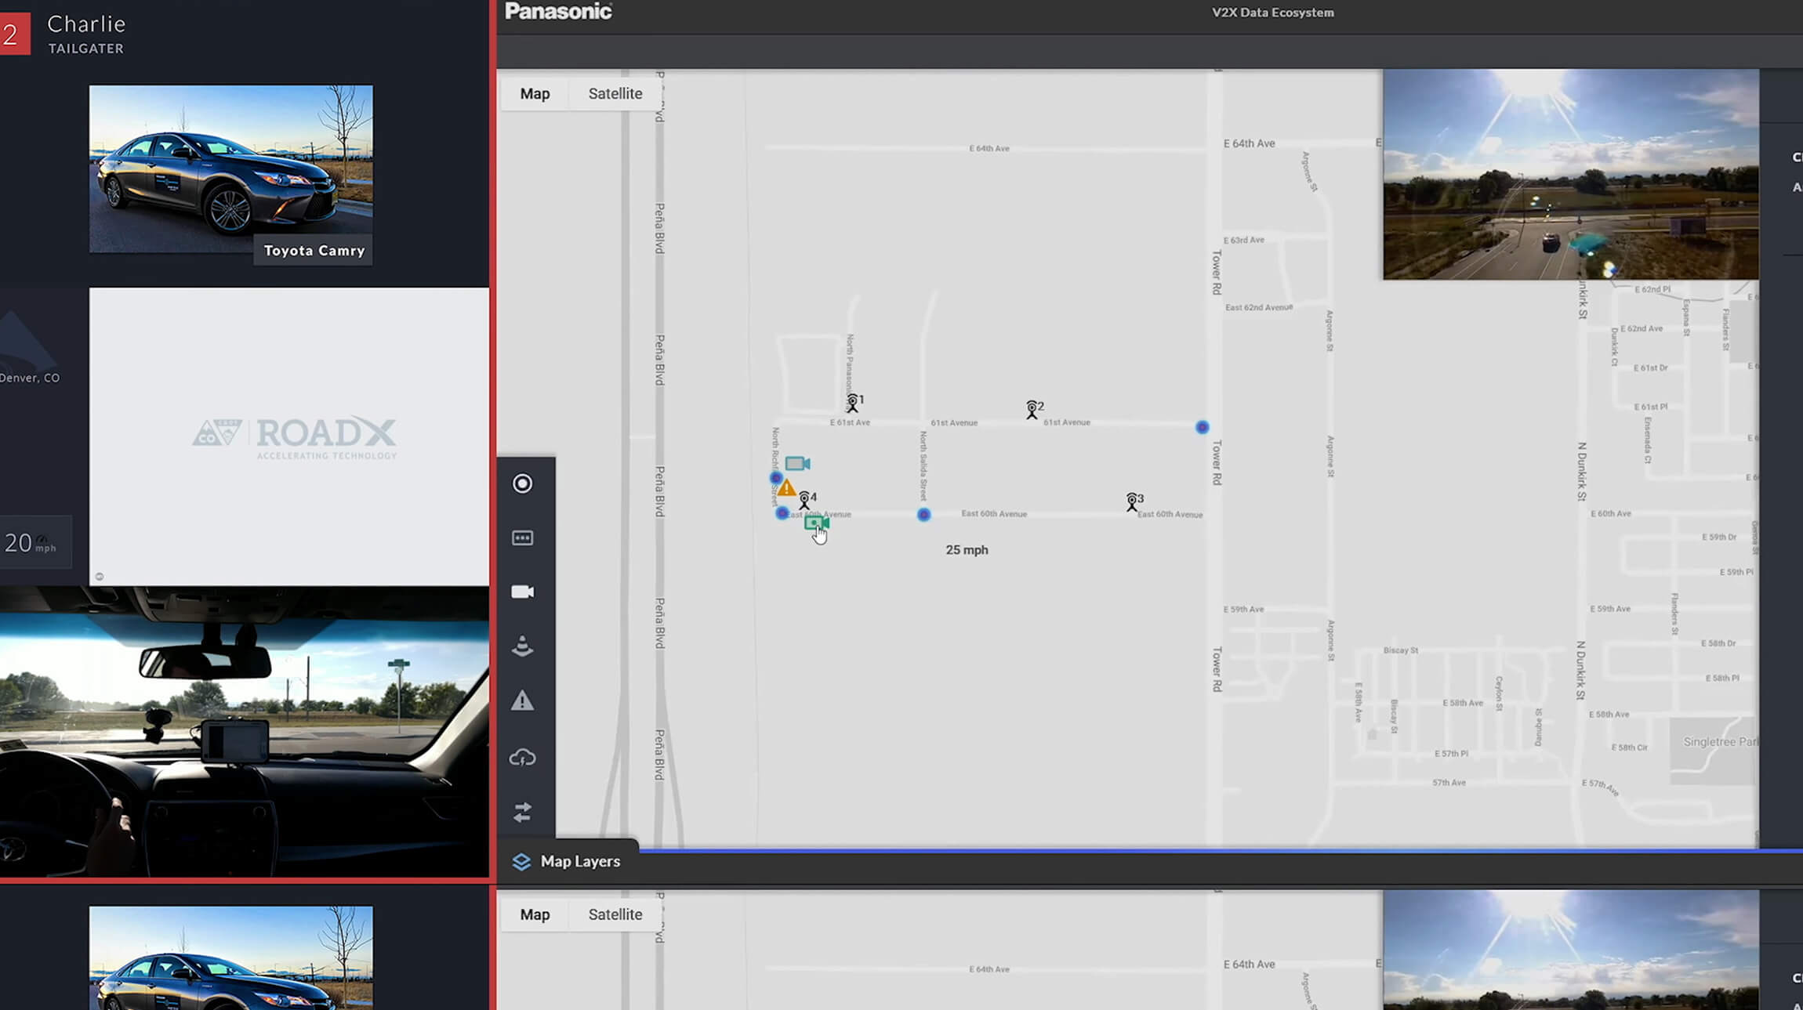Click the target circle layer icon
Screen dimensions: 1803x1010
click(523, 483)
